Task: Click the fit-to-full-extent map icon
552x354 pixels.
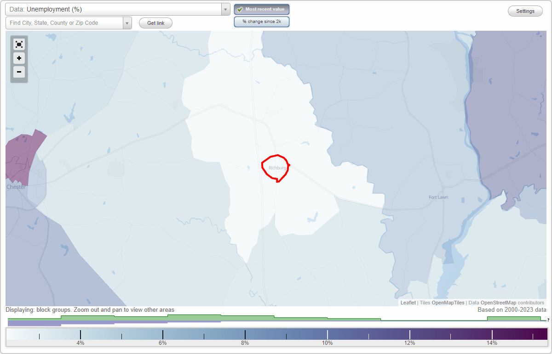Action: pos(19,44)
